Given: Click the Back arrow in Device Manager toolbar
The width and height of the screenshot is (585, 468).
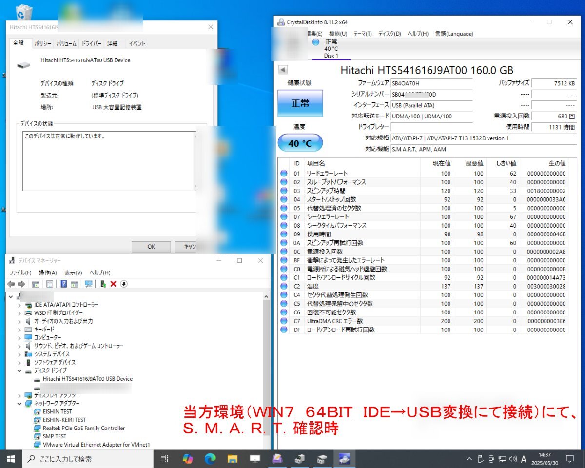Looking at the screenshot, I should (x=11, y=284).
